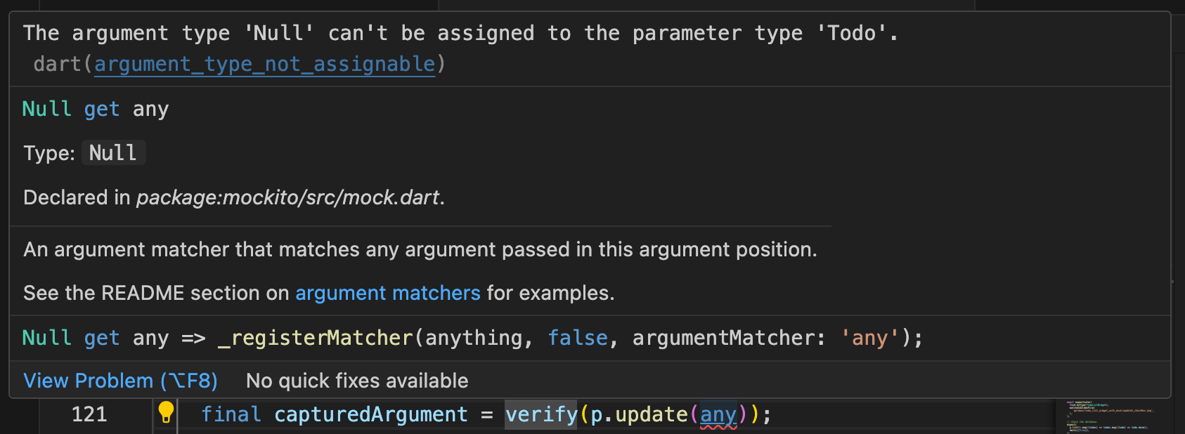Click the package:mockito/src/mock.dart path text
This screenshot has width=1185, height=434.
pos(287,197)
